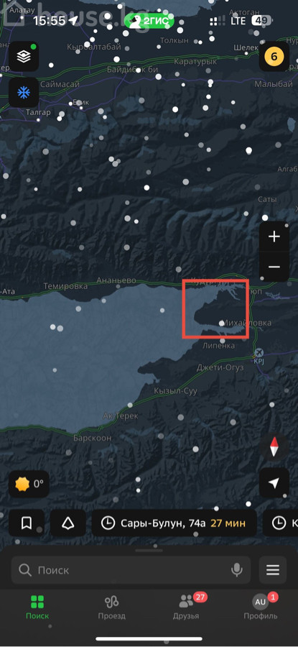Switch to the Проезд tab

[x=112, y=607]
